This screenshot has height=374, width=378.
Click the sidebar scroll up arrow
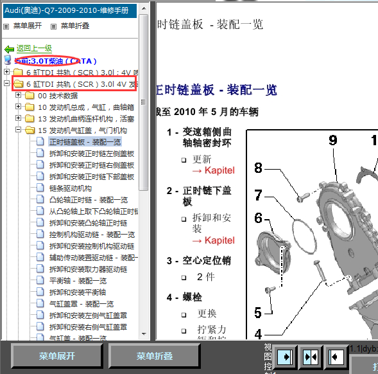click(x=144, y=8)
